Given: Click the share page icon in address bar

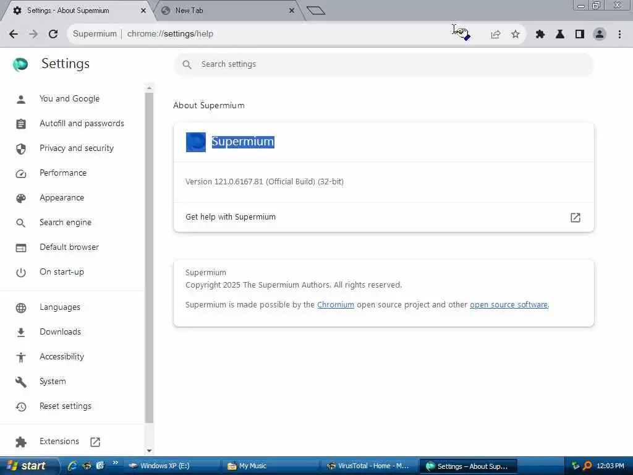Looking at the screenshot, I should [x=496, y=35].
